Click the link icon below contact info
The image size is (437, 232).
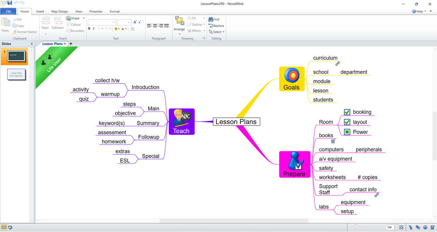pyautogui.click(x=377, y=195)
